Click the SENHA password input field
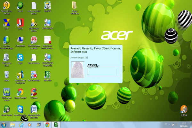The width and height of the screenshot is (192, 128). [102, 72]
